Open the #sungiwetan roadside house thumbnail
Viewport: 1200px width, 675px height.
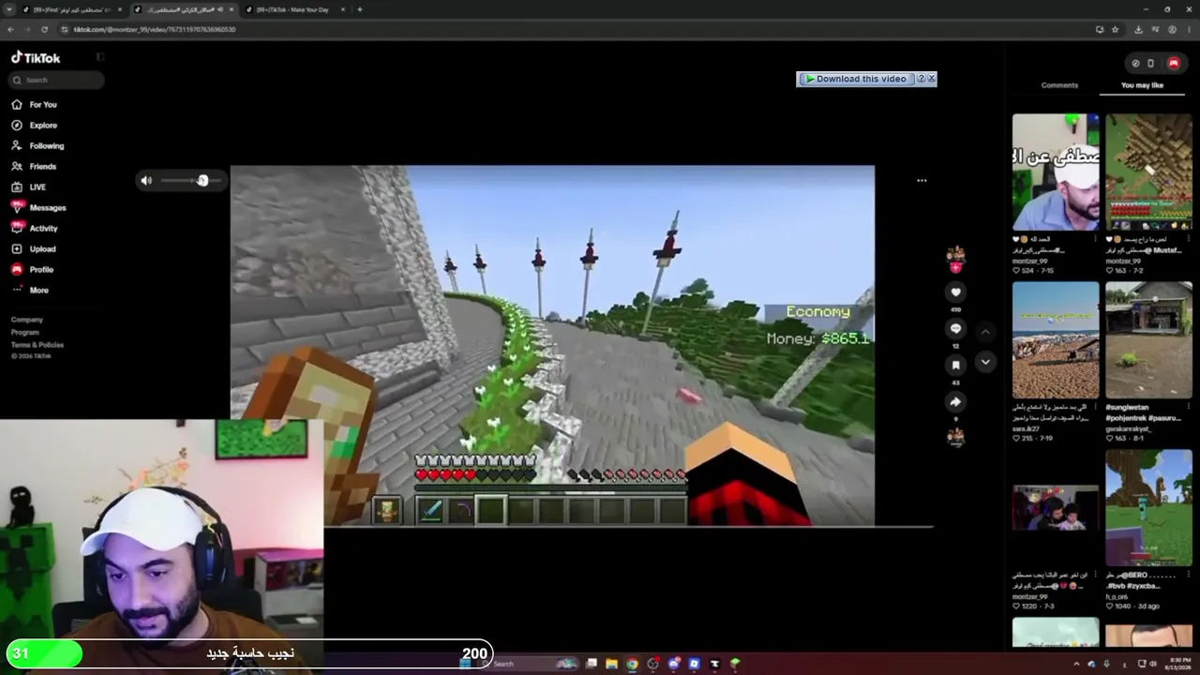tap(1148, 339)
